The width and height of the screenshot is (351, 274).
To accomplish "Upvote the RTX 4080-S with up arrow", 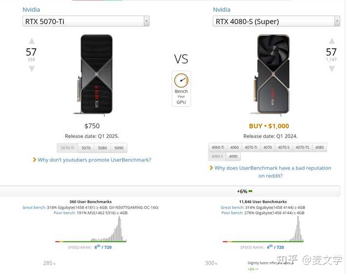I will [331, 41].
